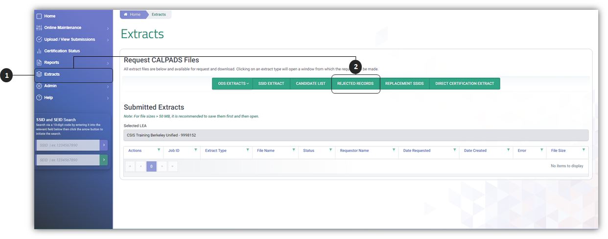608x239 pixels.
Task: Click the Online Maintenance sliders icon
Action: (39, 28)
